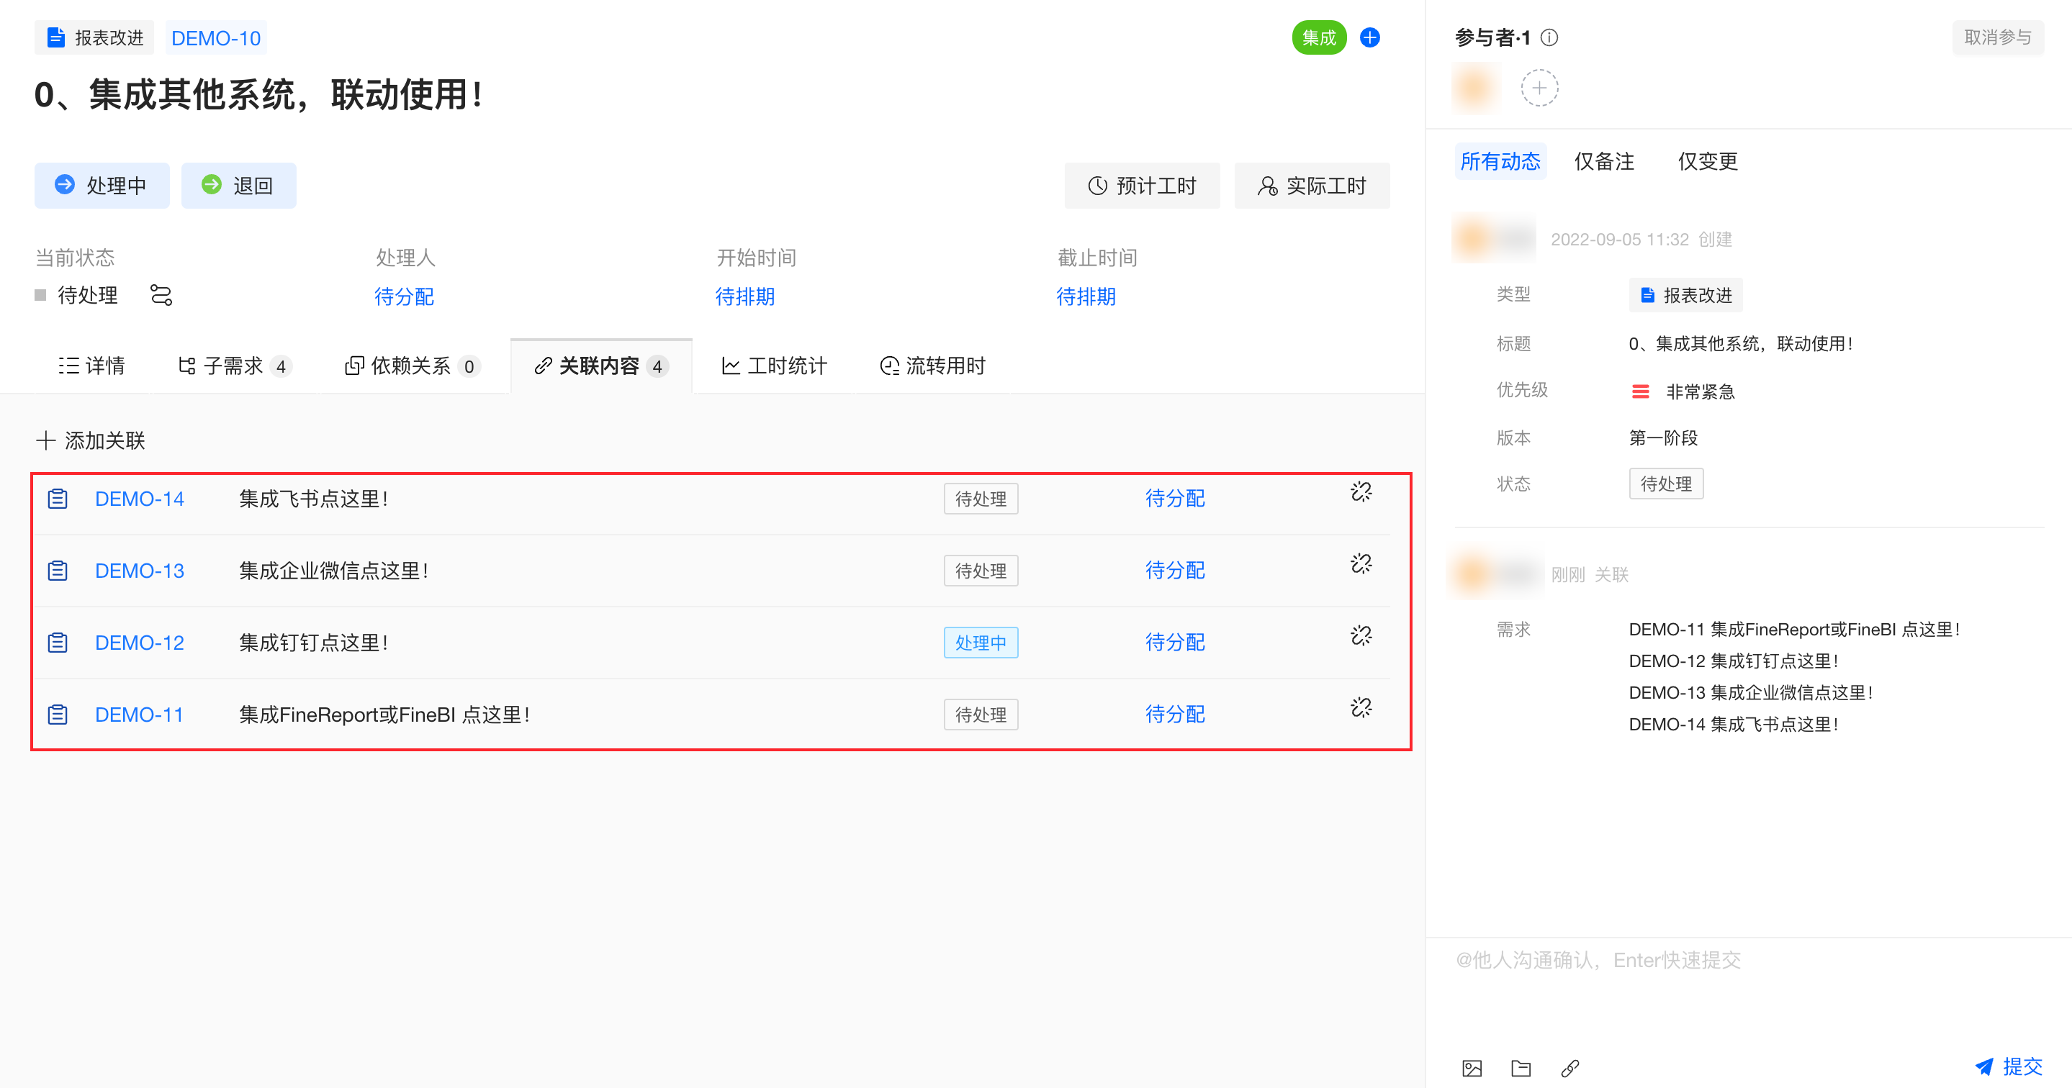This screenshot has height=1088, width=2072.
Task: Open the DEMO-13 link
Action: point(139,571)
